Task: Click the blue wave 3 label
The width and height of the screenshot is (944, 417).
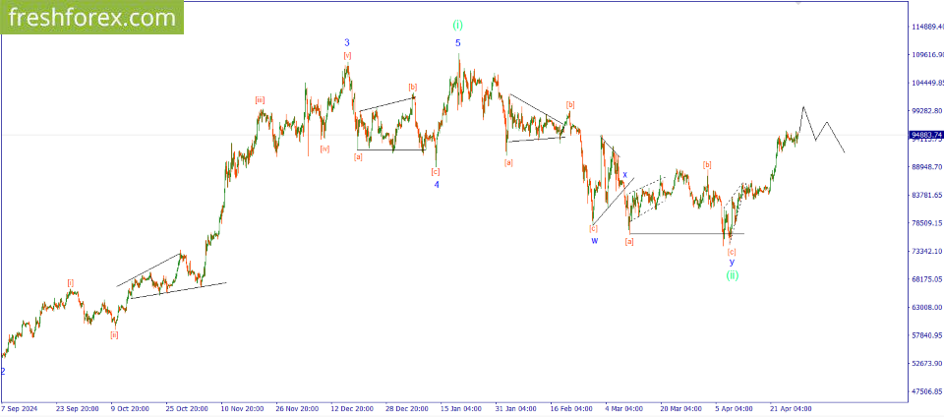Action: [x=347, y=42]
